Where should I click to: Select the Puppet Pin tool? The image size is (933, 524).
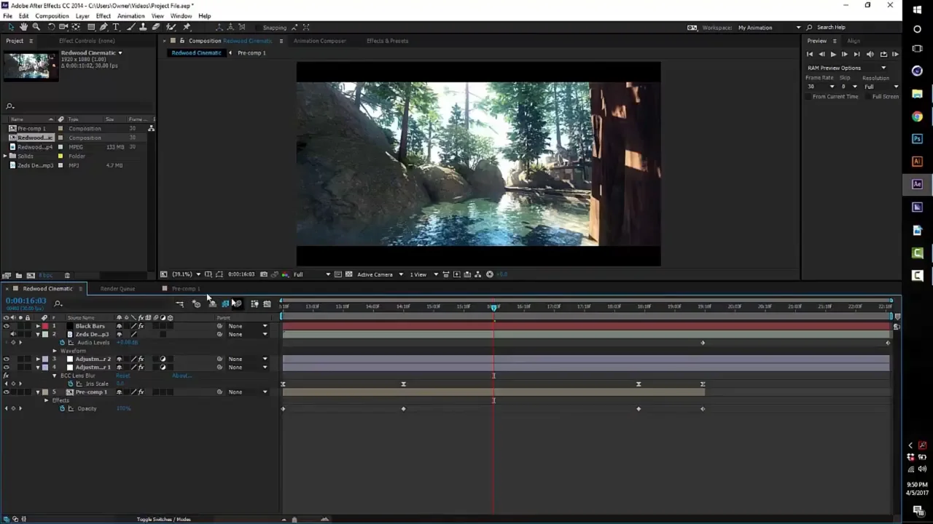pyautogui.click(x=187, y=27)
